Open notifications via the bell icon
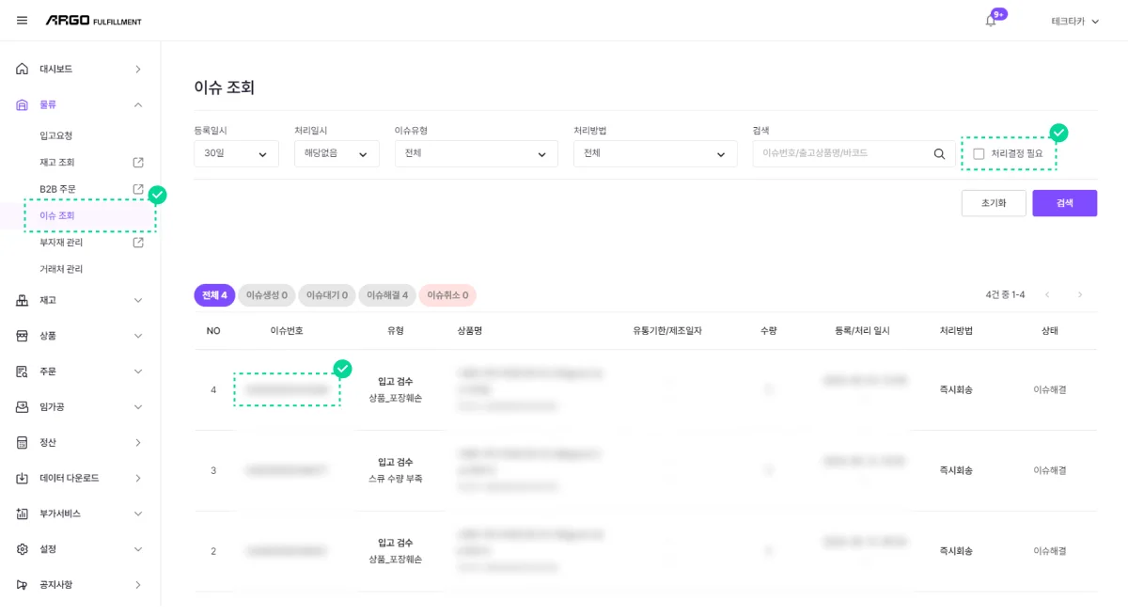The width and height of the screenshot is (1128, 616). [x=990, y=20]
